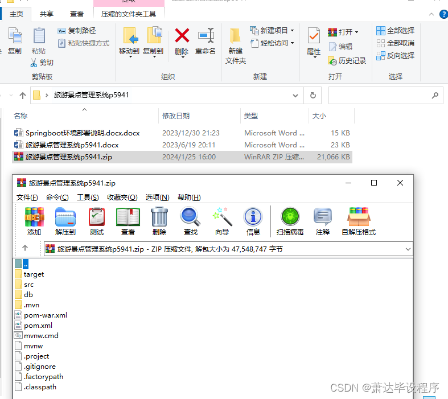
Task: Switch to the Share (共享) ribbon tab
Action: 47,14
